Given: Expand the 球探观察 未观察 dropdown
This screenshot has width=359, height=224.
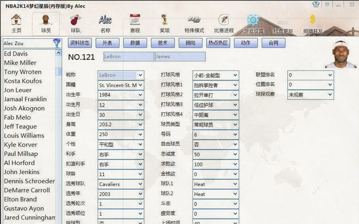Looking at the screenshot, I should (330, 94).
